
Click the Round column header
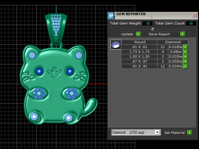140,42
